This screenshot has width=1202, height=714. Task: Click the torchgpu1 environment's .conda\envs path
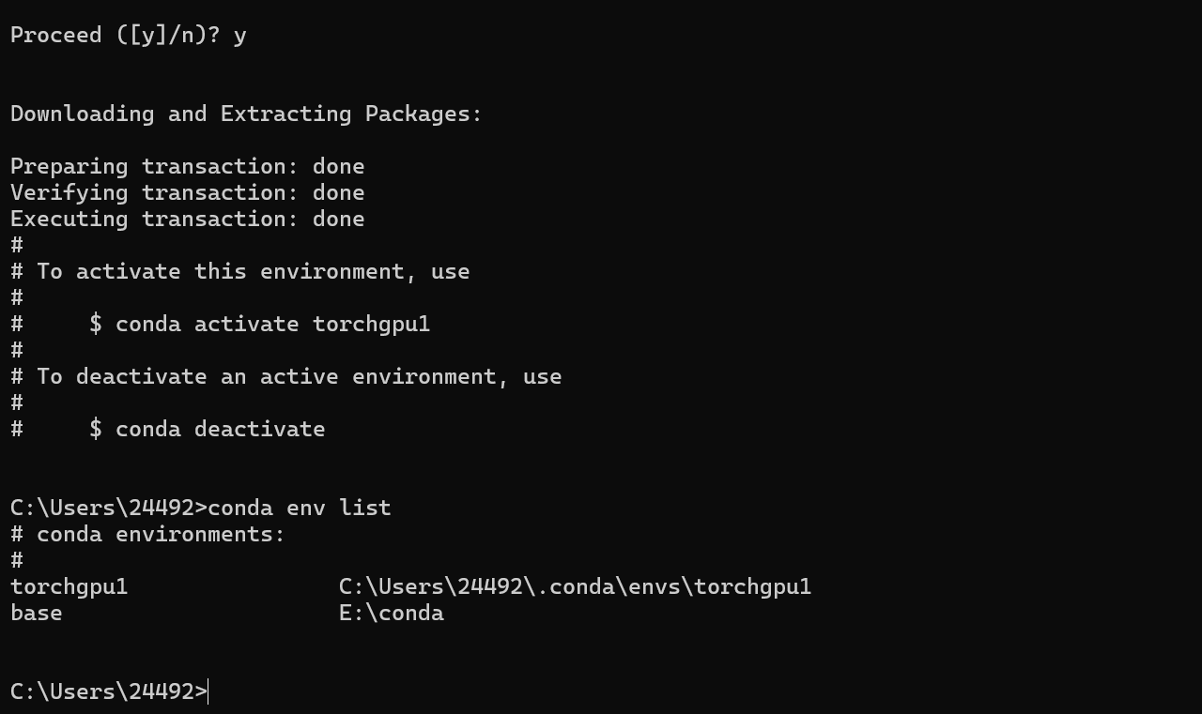pyautogui.click(x=575, y=586)
